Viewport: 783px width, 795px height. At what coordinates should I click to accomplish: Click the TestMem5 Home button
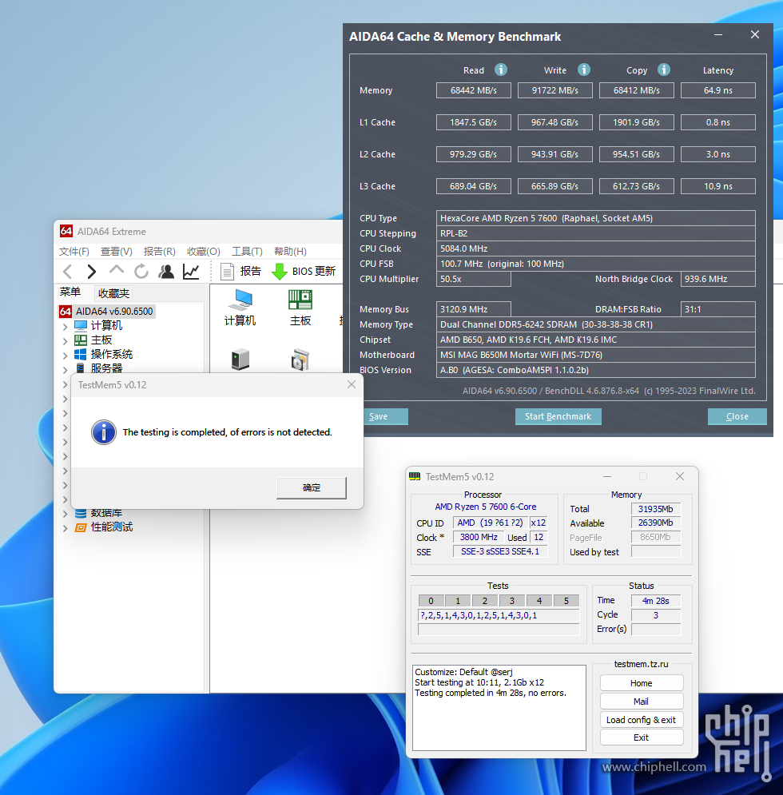pos(642,683)
